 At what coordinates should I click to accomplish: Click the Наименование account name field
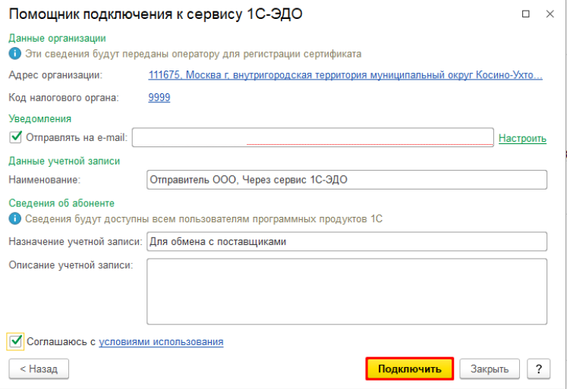pyautogui.click(x=346, y=179)
